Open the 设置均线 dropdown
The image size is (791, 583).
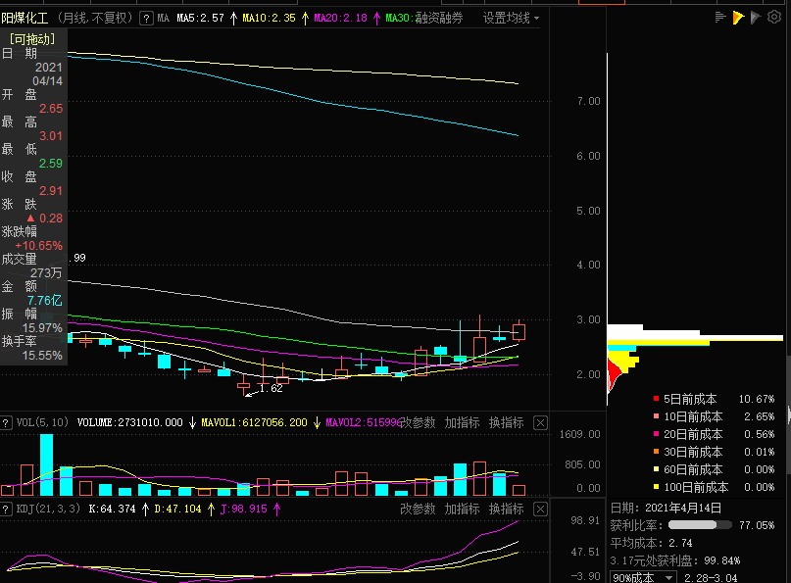click(x=511, y=19)
